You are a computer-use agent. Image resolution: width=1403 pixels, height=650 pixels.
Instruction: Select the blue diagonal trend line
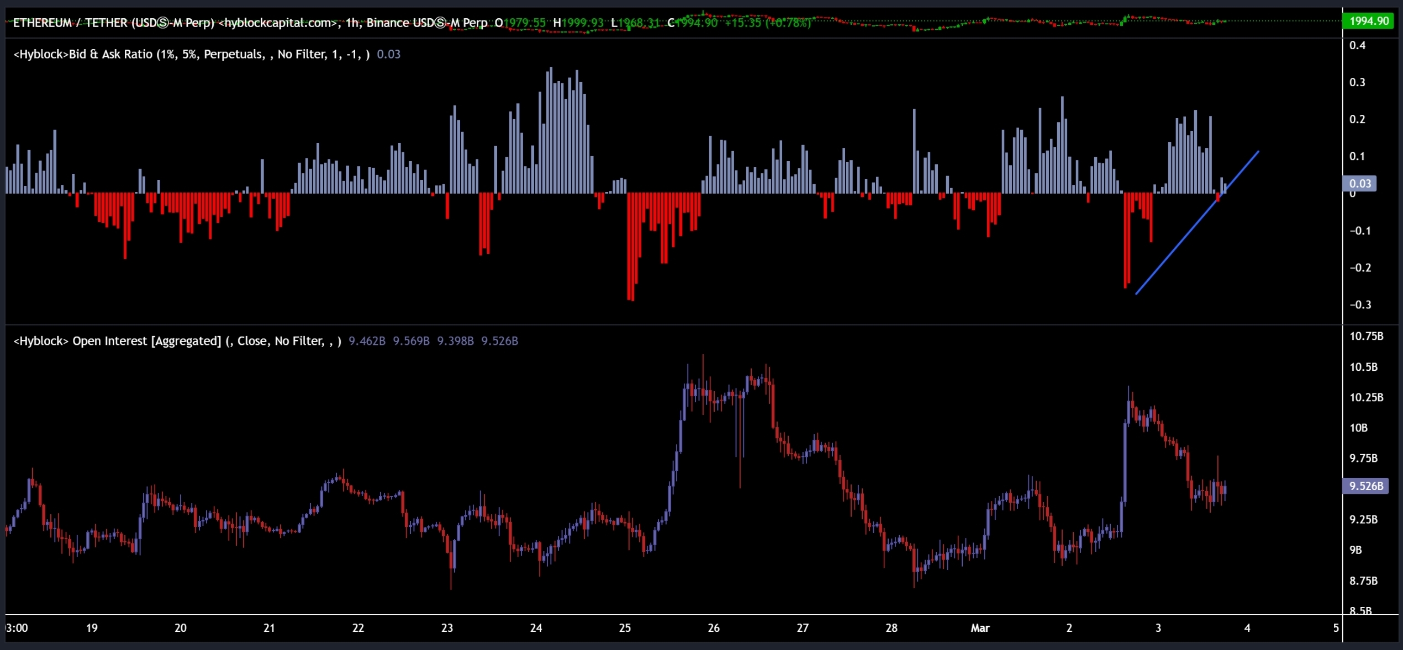pos(1196,222)
